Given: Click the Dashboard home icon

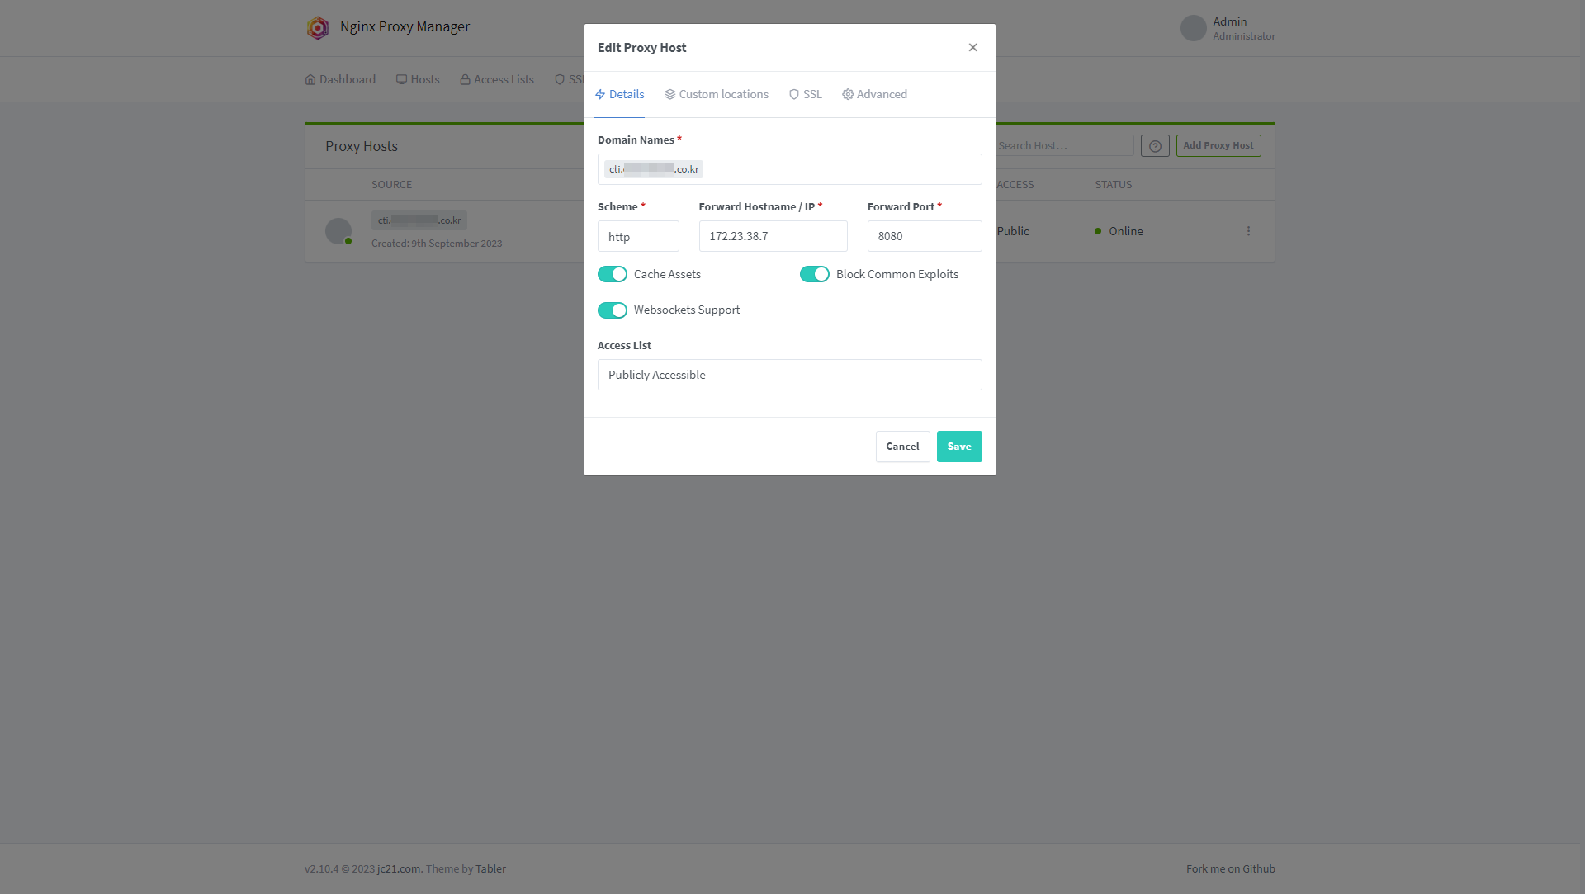Looking at the screenshot, I should (310, 80).
